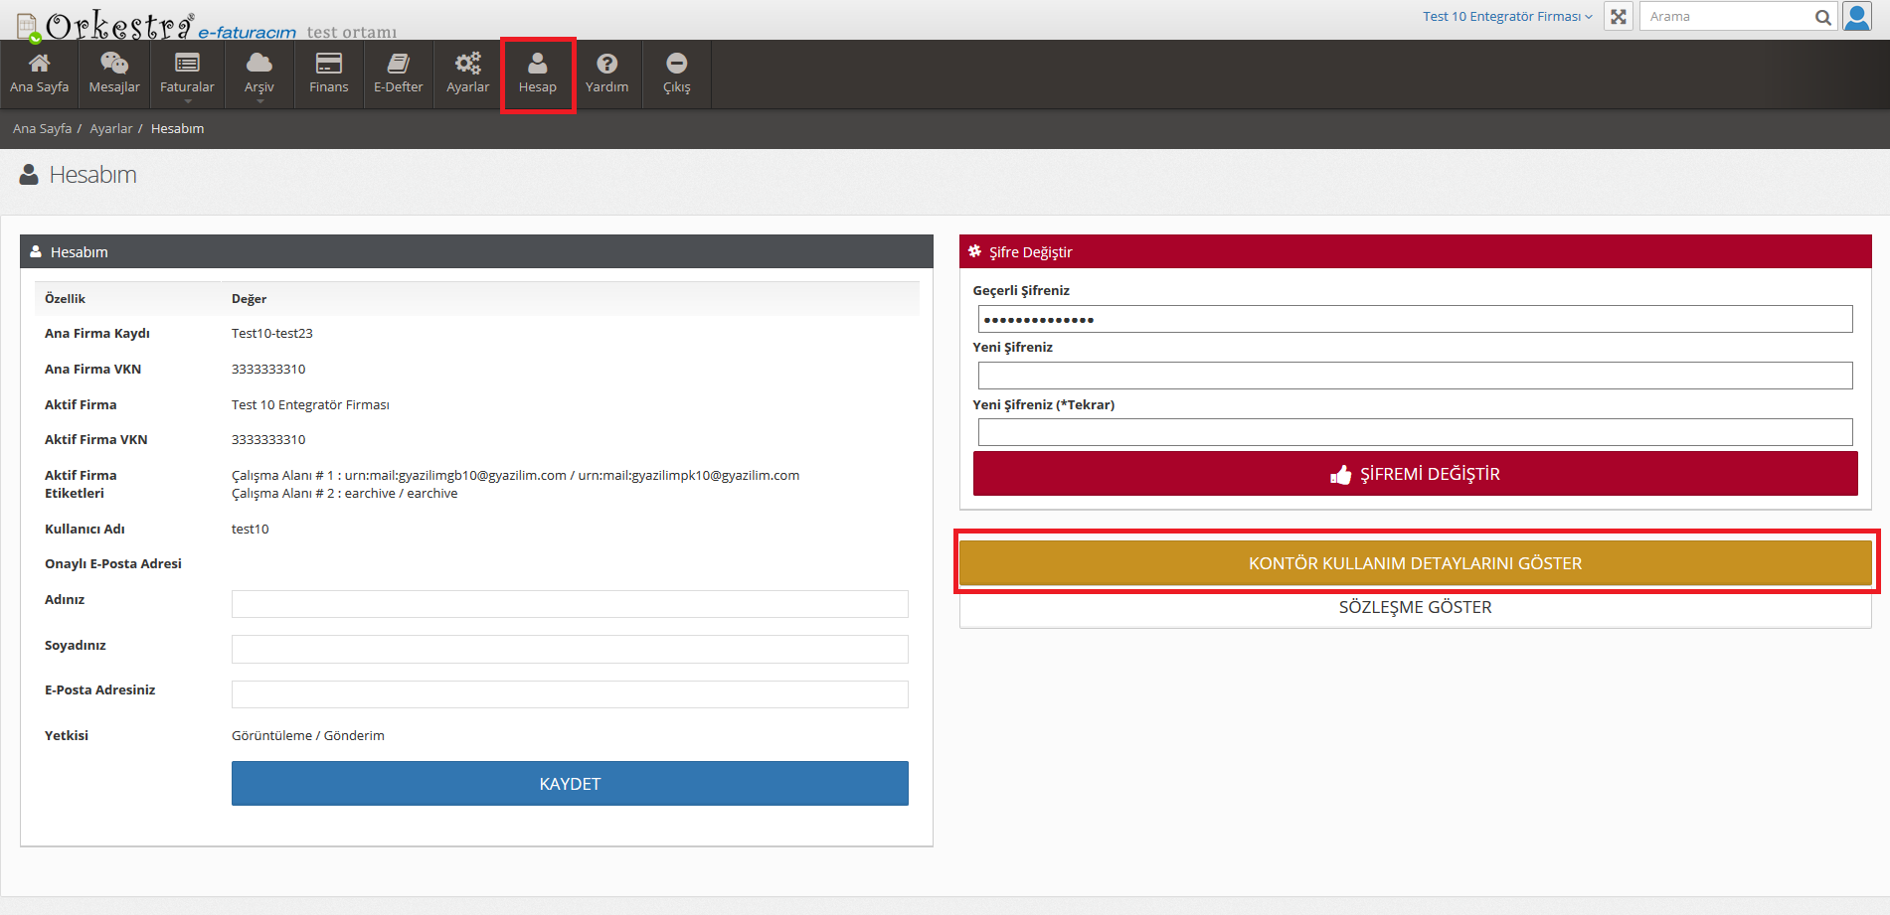The image size is (1890, 915).
Task: Click the Yardım question mark icon
Action: pyautogui.click(x=606, y=64)
